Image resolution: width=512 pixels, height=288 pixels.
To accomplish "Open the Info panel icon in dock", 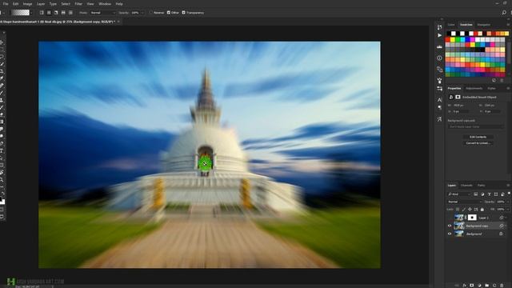I will (x=439, y=58).
